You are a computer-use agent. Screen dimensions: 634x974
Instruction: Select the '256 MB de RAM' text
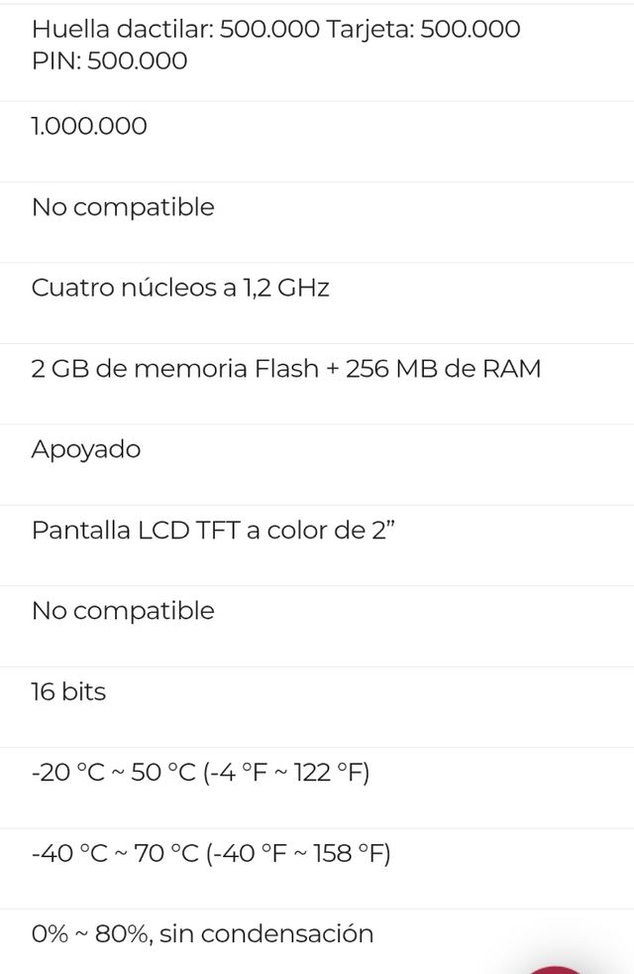(443, 369)
